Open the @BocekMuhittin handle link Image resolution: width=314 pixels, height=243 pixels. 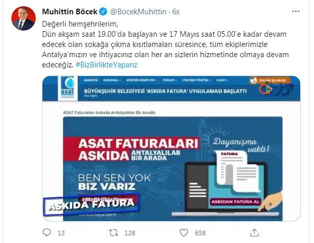138,12
